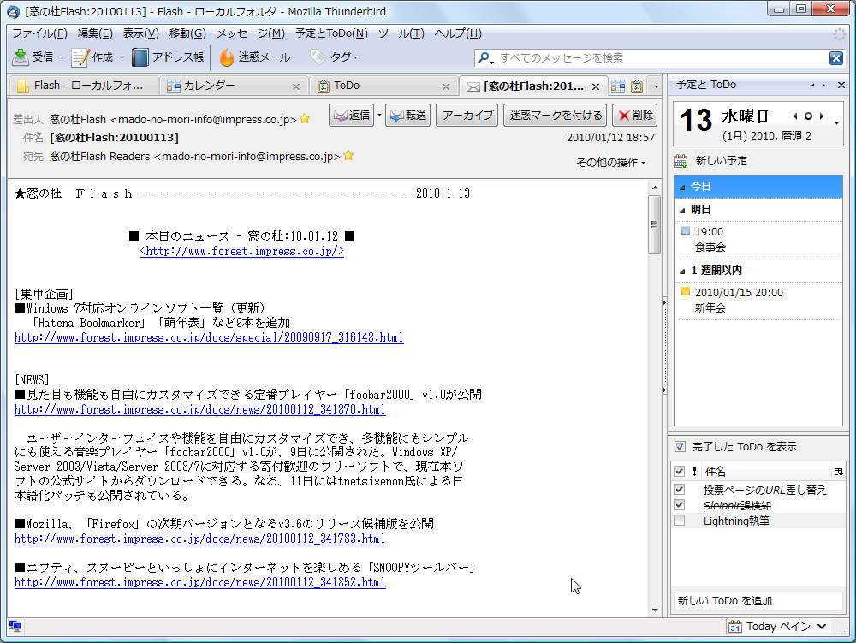
Task: Click scroll down arrow of message body
Action: [x=655, y=610]
